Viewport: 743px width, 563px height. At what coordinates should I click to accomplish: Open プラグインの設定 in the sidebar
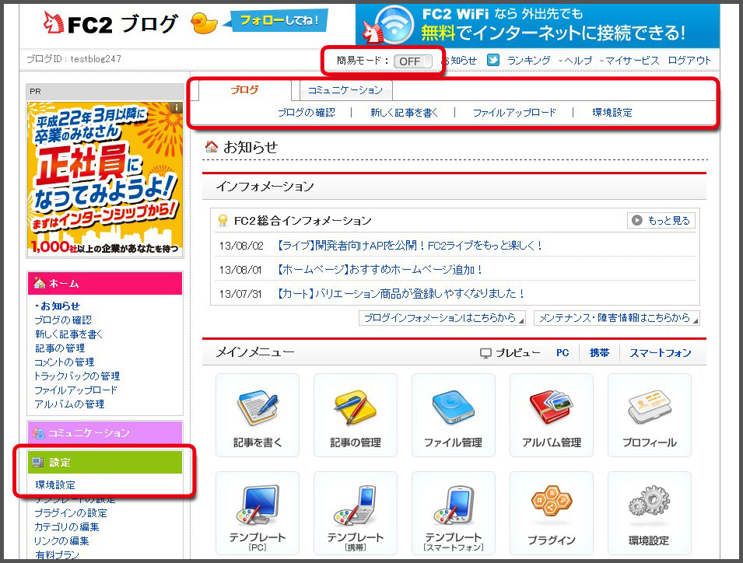(71, 512)
